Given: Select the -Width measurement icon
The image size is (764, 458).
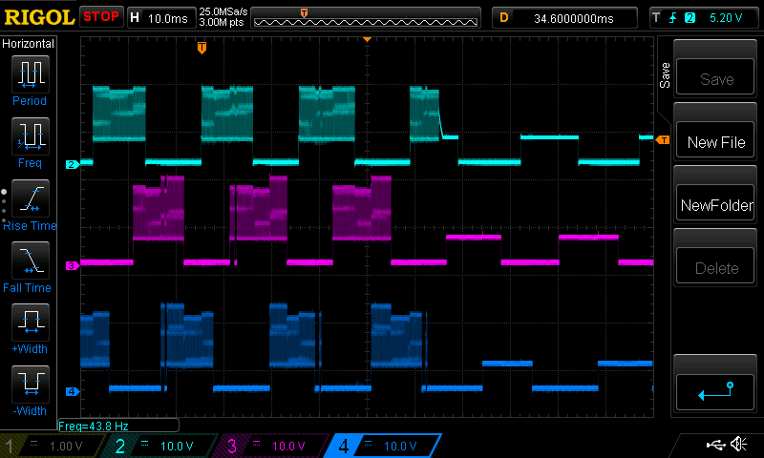Looking at the screenshot, I should pyautogui.click(x=31, y=384).
